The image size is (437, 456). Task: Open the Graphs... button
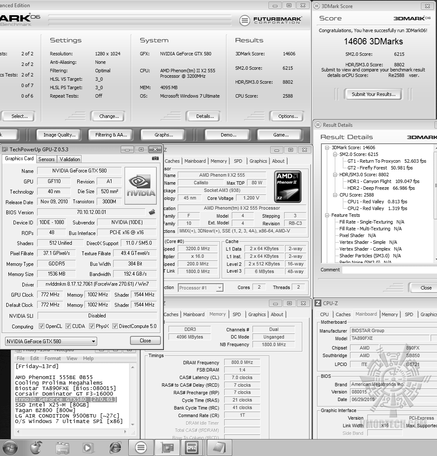(163, 135)
